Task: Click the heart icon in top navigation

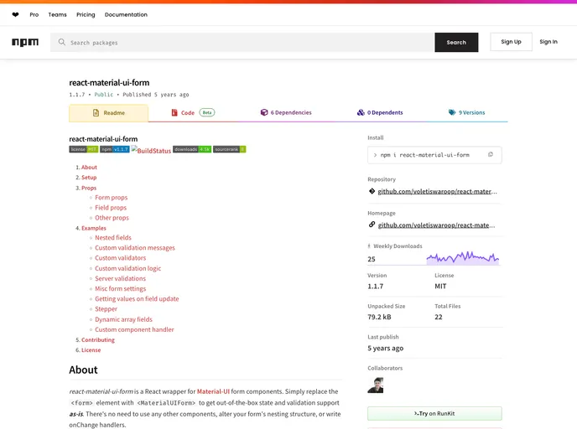Action: pos(15,15)
